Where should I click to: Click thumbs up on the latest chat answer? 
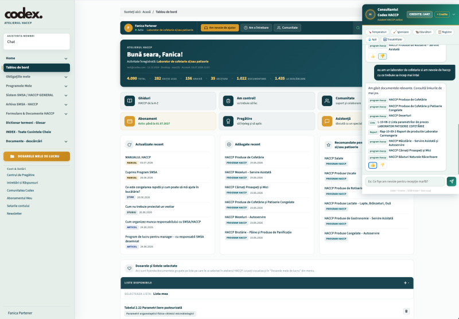pyautogui.click(x=372, y=165)
